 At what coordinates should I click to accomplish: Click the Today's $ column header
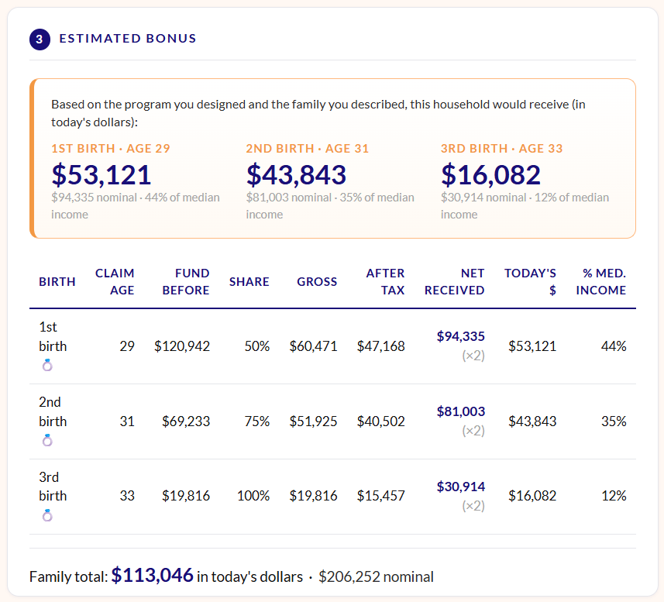530,281
